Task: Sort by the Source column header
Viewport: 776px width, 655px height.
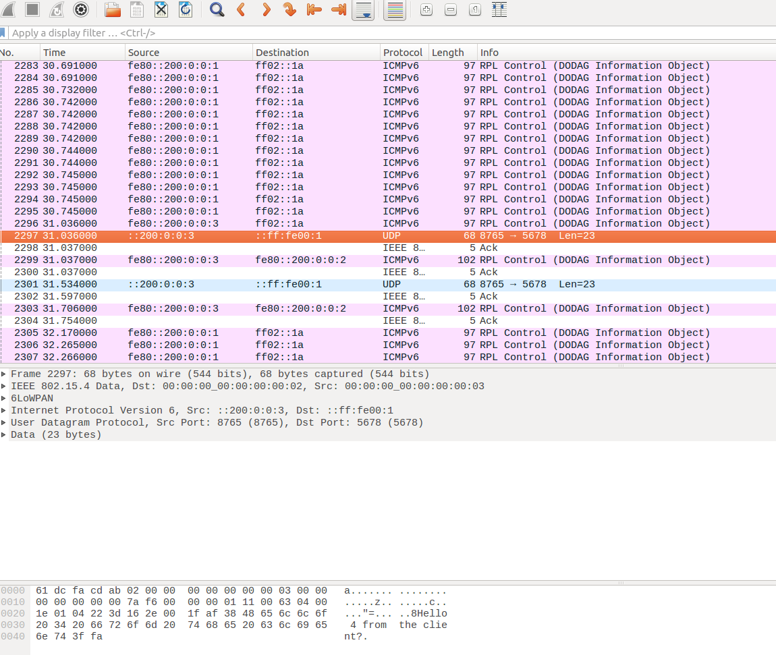Action: point(188,53)
